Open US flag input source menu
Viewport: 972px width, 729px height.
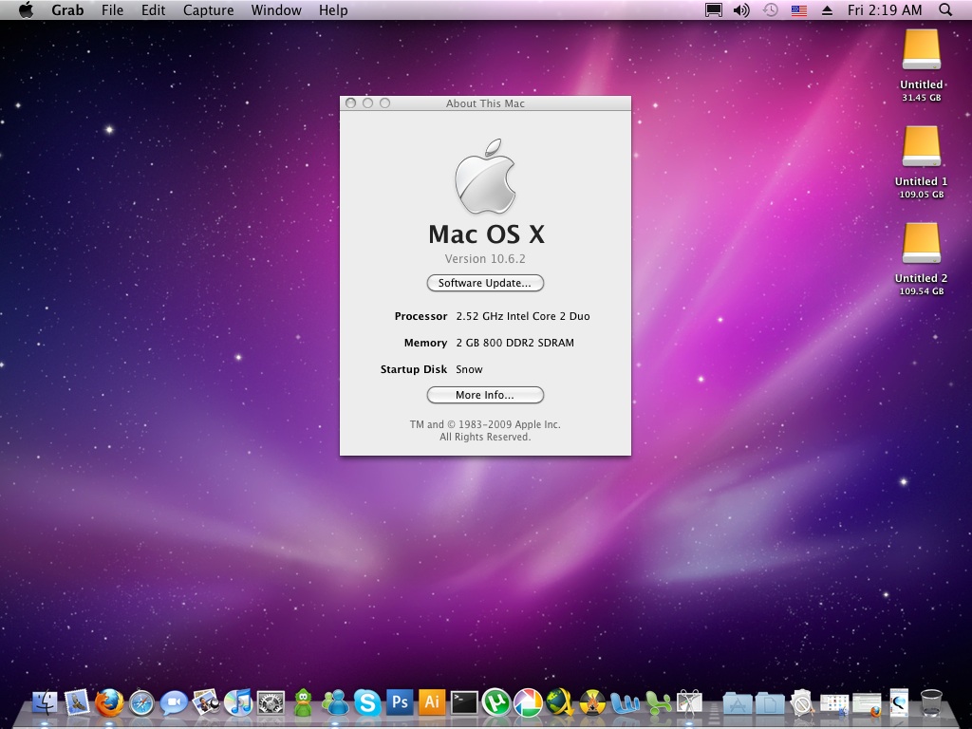tap(799, 9)
